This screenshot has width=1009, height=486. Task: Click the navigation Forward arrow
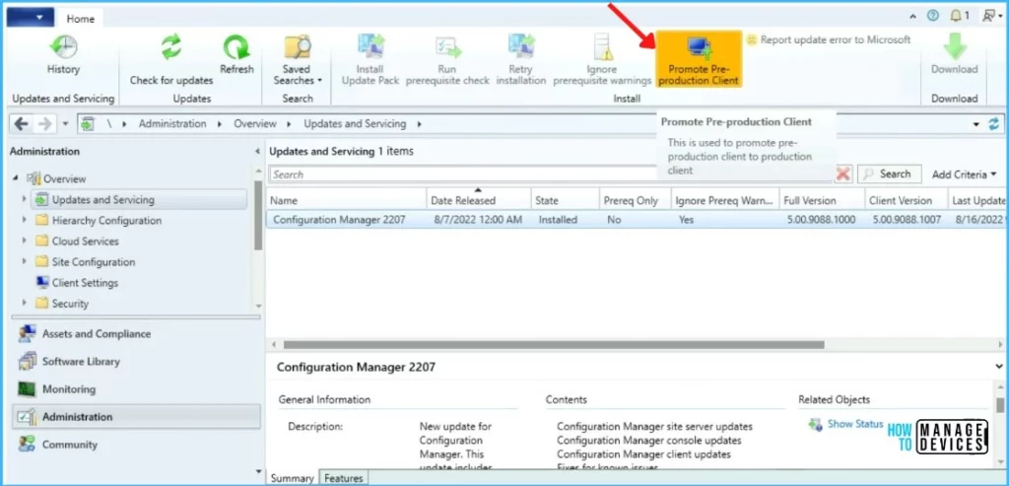coord(45,123)
